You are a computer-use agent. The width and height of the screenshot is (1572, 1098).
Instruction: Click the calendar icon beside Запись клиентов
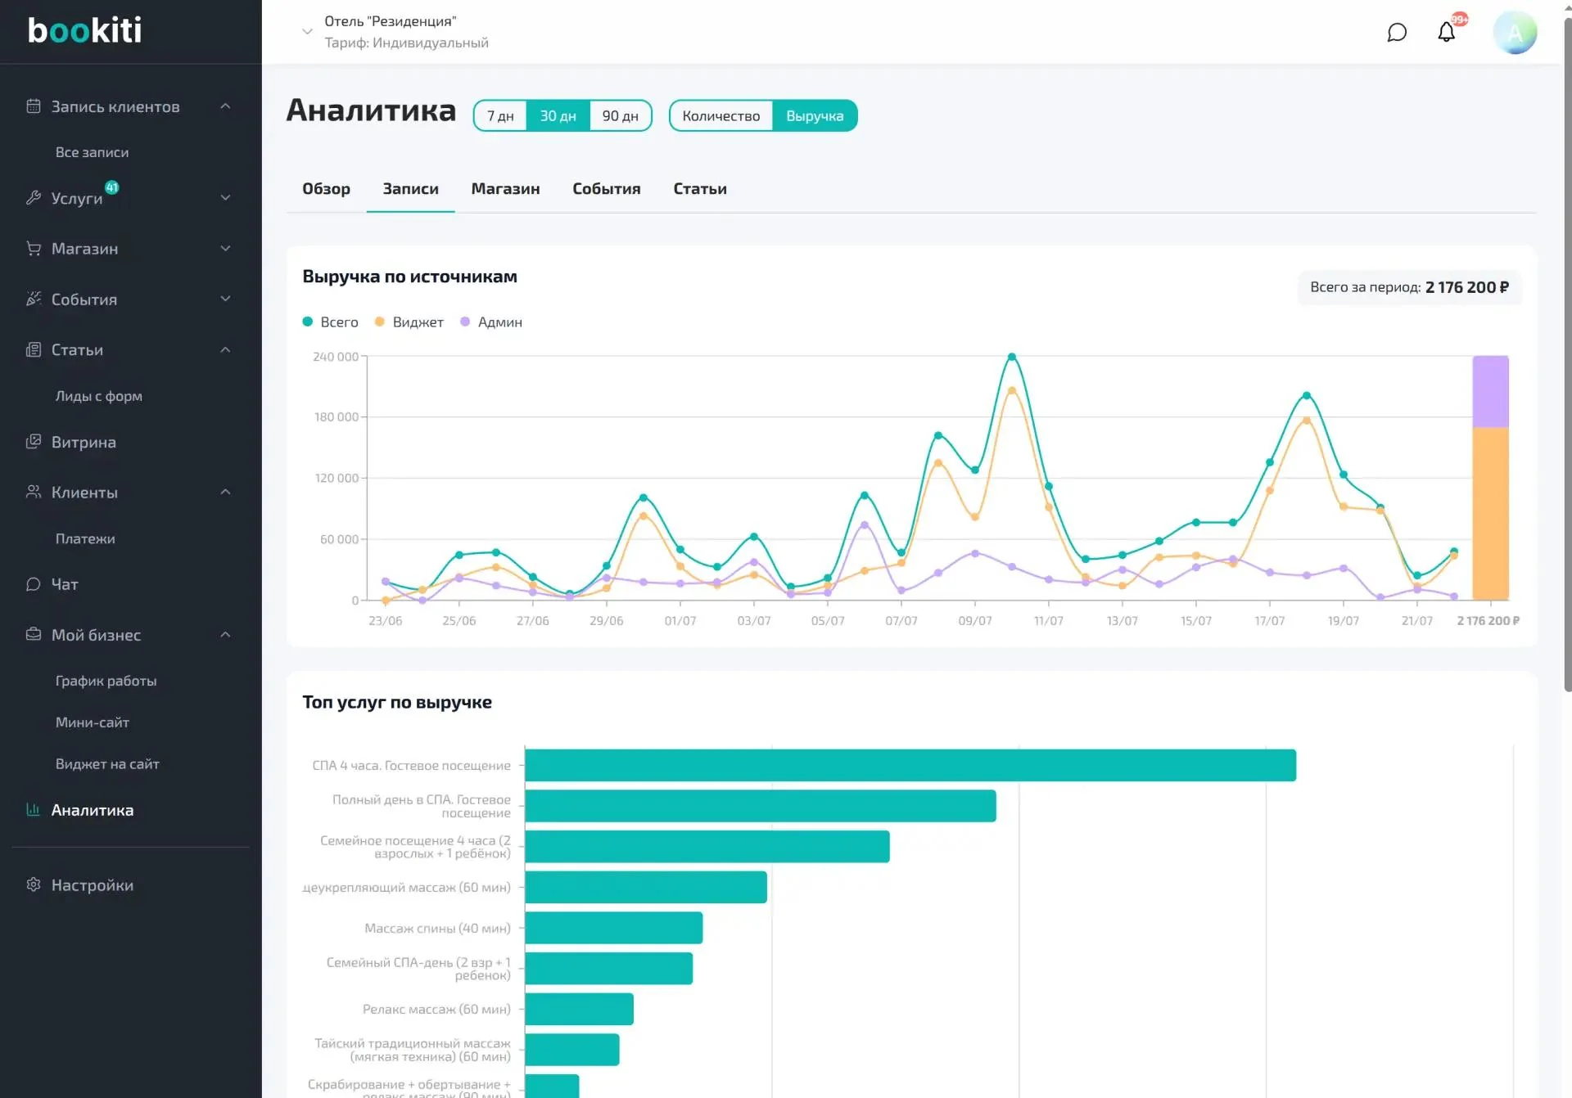[34, 106]
